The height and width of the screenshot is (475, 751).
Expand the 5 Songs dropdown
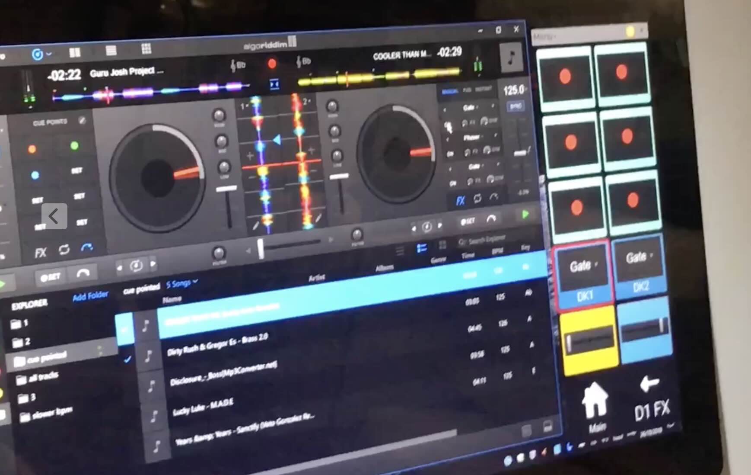pyautogui.click(x=182, y=284)
